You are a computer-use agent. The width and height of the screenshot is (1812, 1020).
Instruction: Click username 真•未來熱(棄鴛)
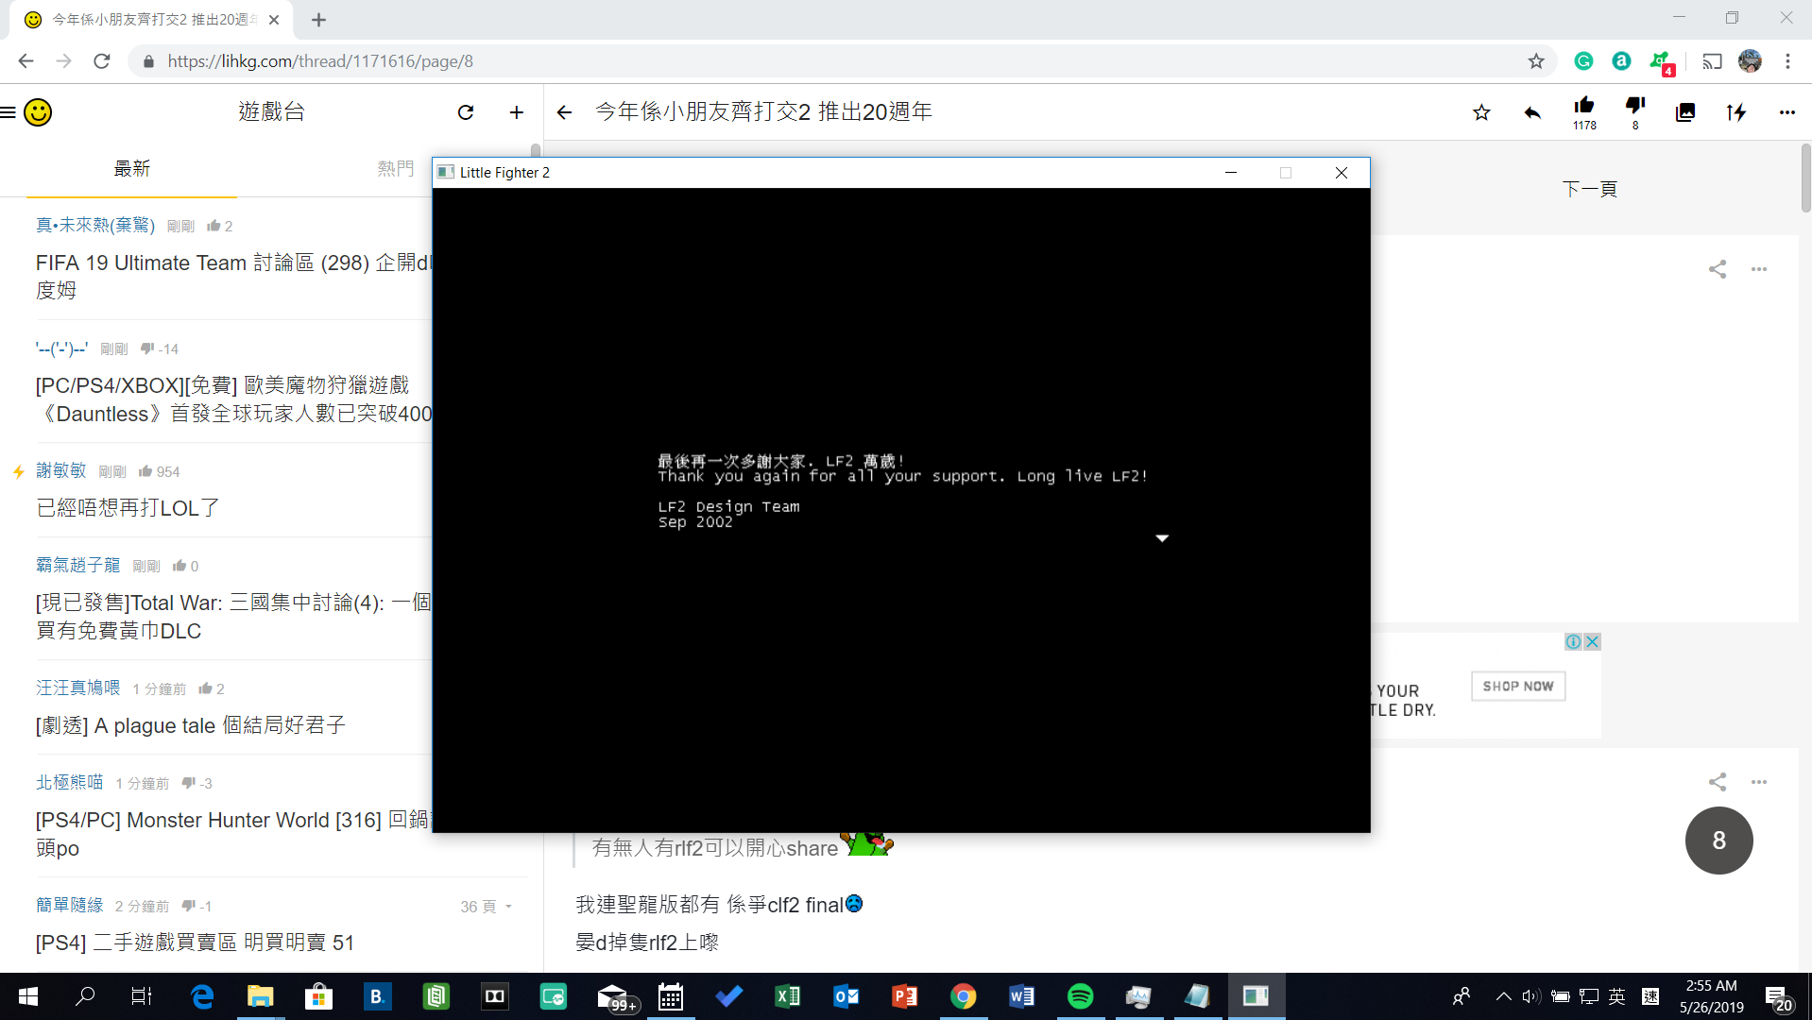point(95,225)
